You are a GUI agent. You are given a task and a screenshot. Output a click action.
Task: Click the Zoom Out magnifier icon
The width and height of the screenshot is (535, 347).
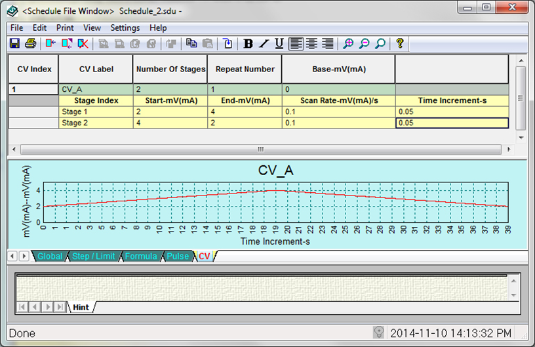coord(364,44)
